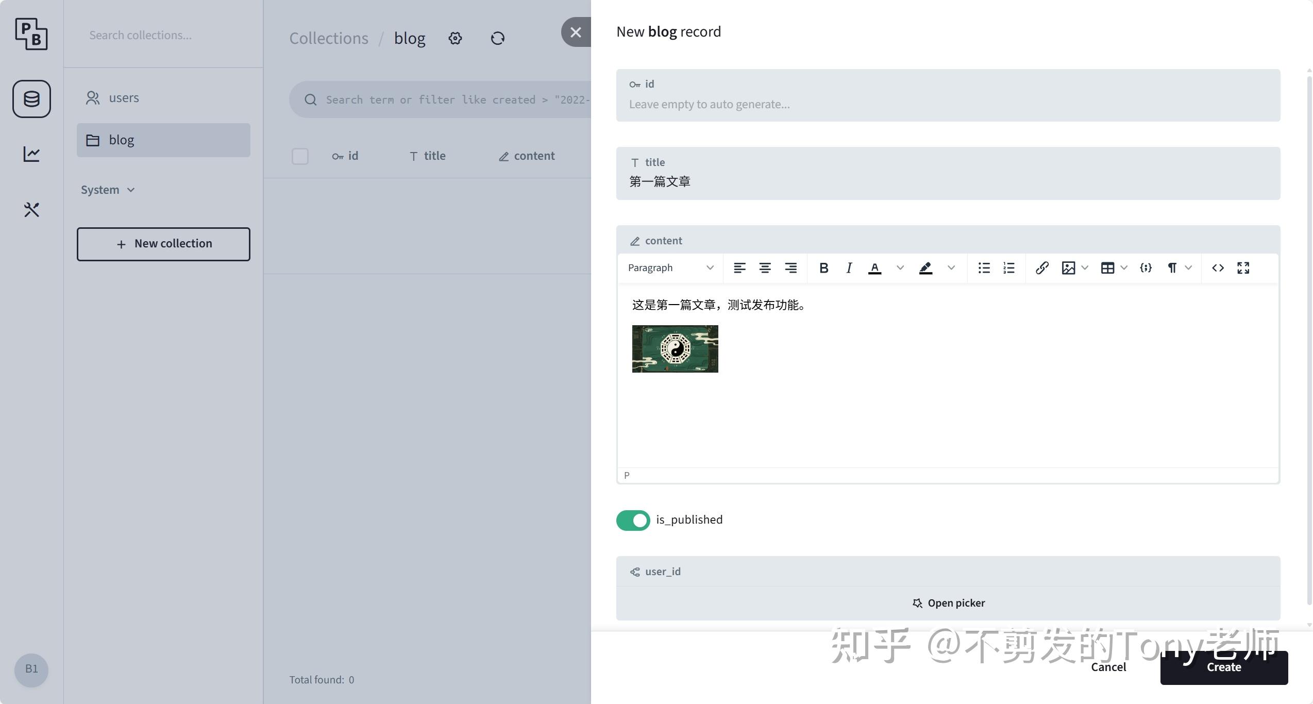Open blog collection settings gear icon

pyautogui.click(x=455, y=38)
